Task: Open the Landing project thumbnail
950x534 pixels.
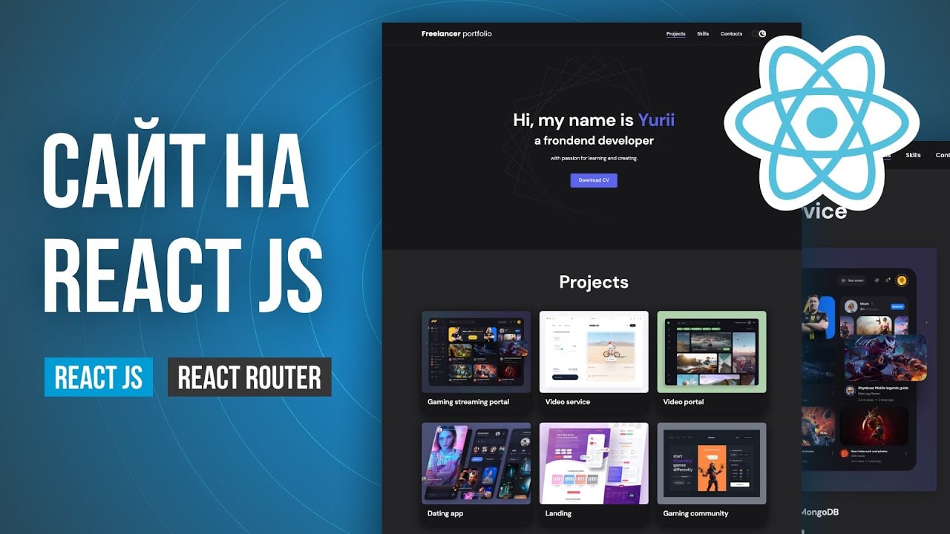Action: 594,464
